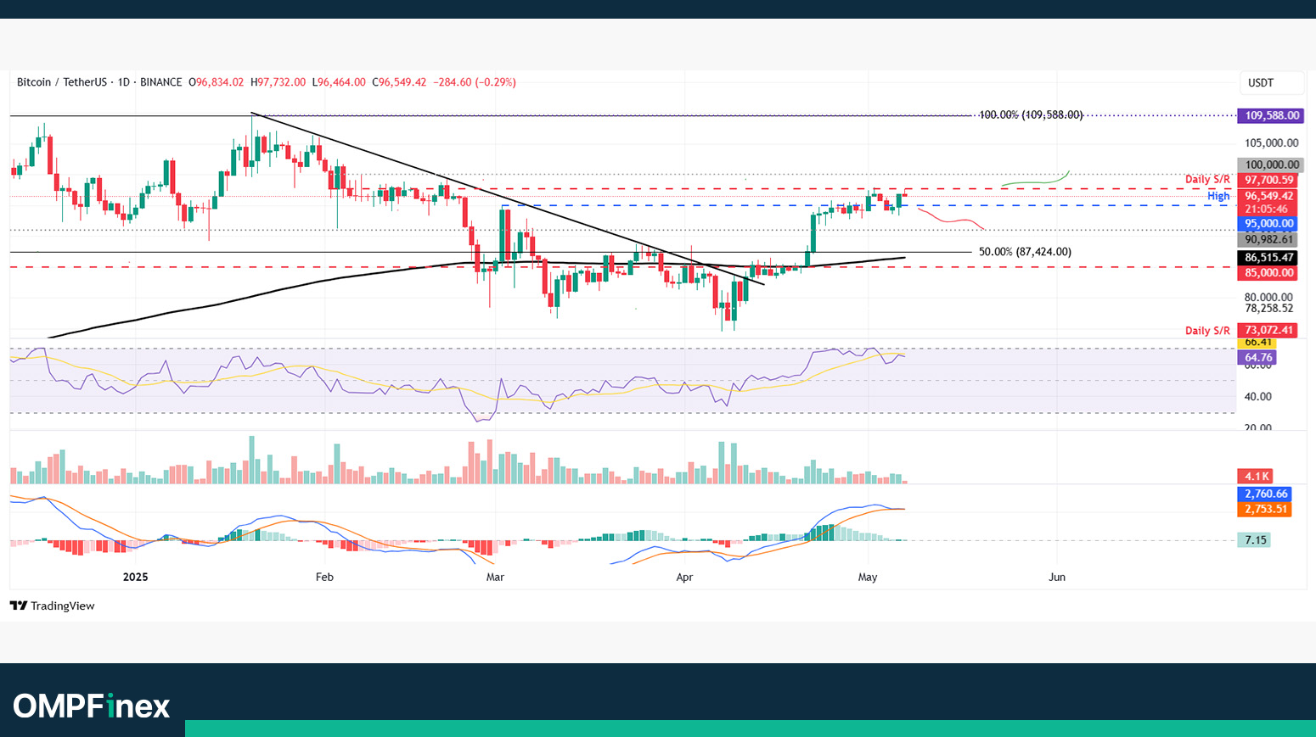
Task: Select the 73,072.41 red price label
Action: click(1268, 330)
